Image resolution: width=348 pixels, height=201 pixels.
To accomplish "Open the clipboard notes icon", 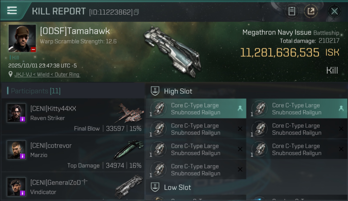I will pos(292,11).
